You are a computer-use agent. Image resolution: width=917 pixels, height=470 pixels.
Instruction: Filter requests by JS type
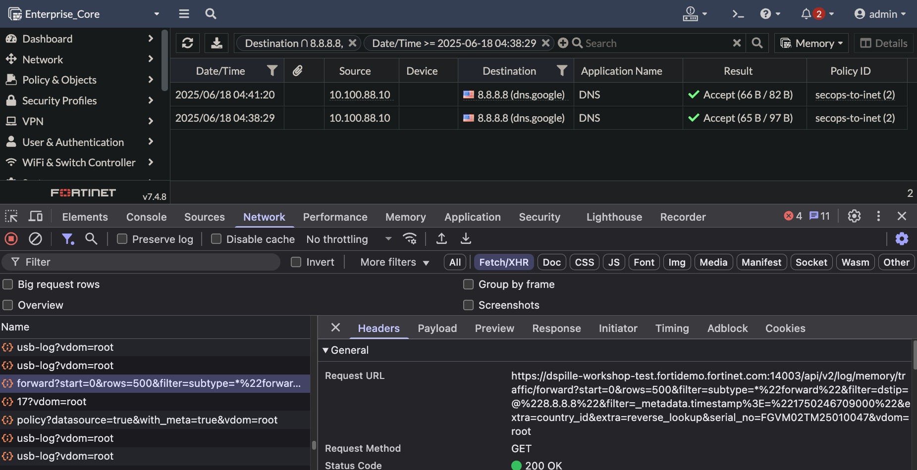pos(614,262)
